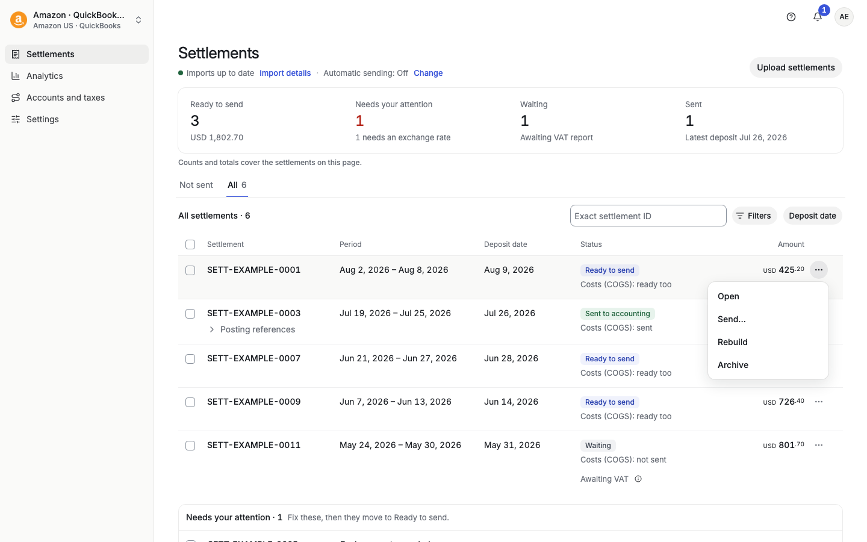This screenshot has width=867, height=542.
Task: Open more actions for SETT-EXAMPLE-0001
Action: [819, 270]
